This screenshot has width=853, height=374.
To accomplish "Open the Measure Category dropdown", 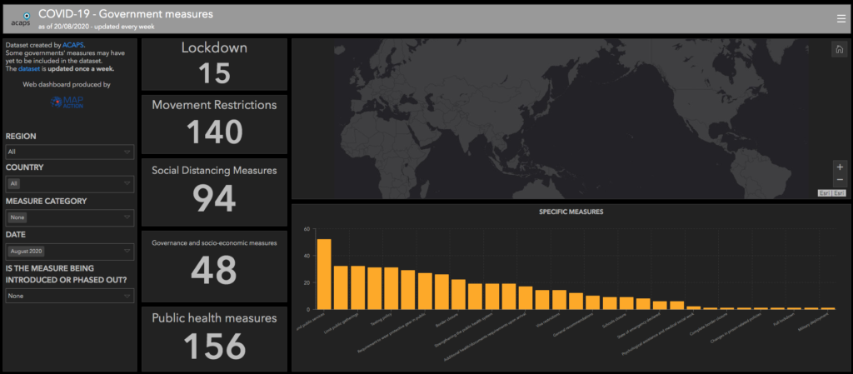I will tap(70, 217).
